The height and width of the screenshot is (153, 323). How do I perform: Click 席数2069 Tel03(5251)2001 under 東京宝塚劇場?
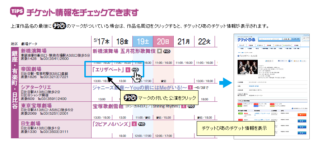[45, 113]
